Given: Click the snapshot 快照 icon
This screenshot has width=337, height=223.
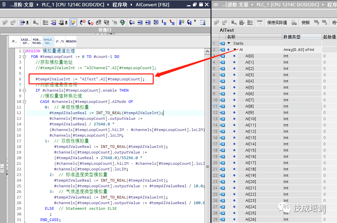Looking at the screenshot, I should point(305,22).
